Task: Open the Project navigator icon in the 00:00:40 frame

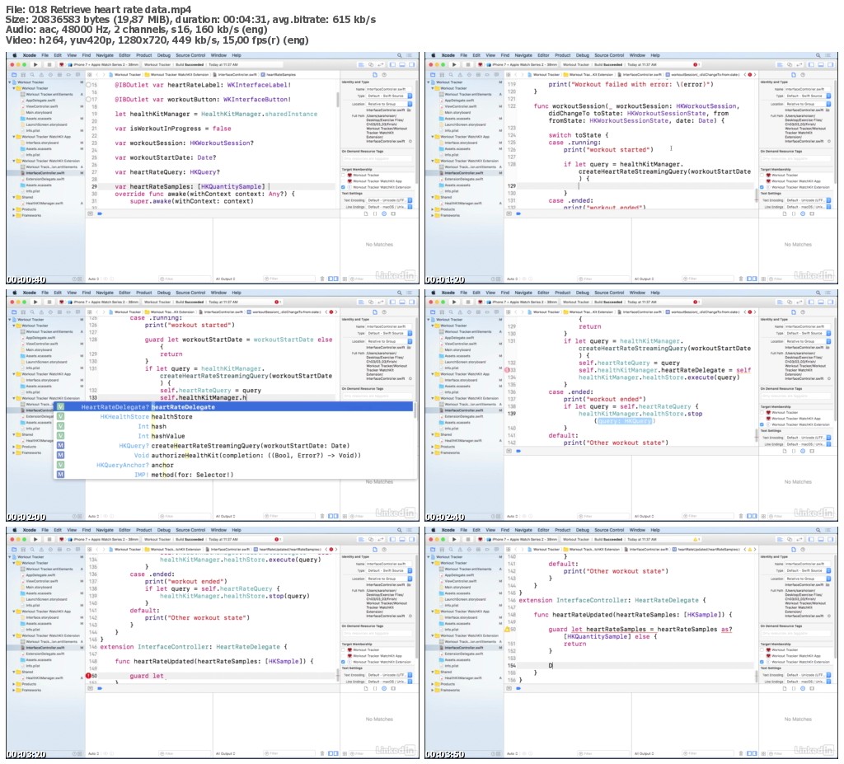Action: point(14,75)
